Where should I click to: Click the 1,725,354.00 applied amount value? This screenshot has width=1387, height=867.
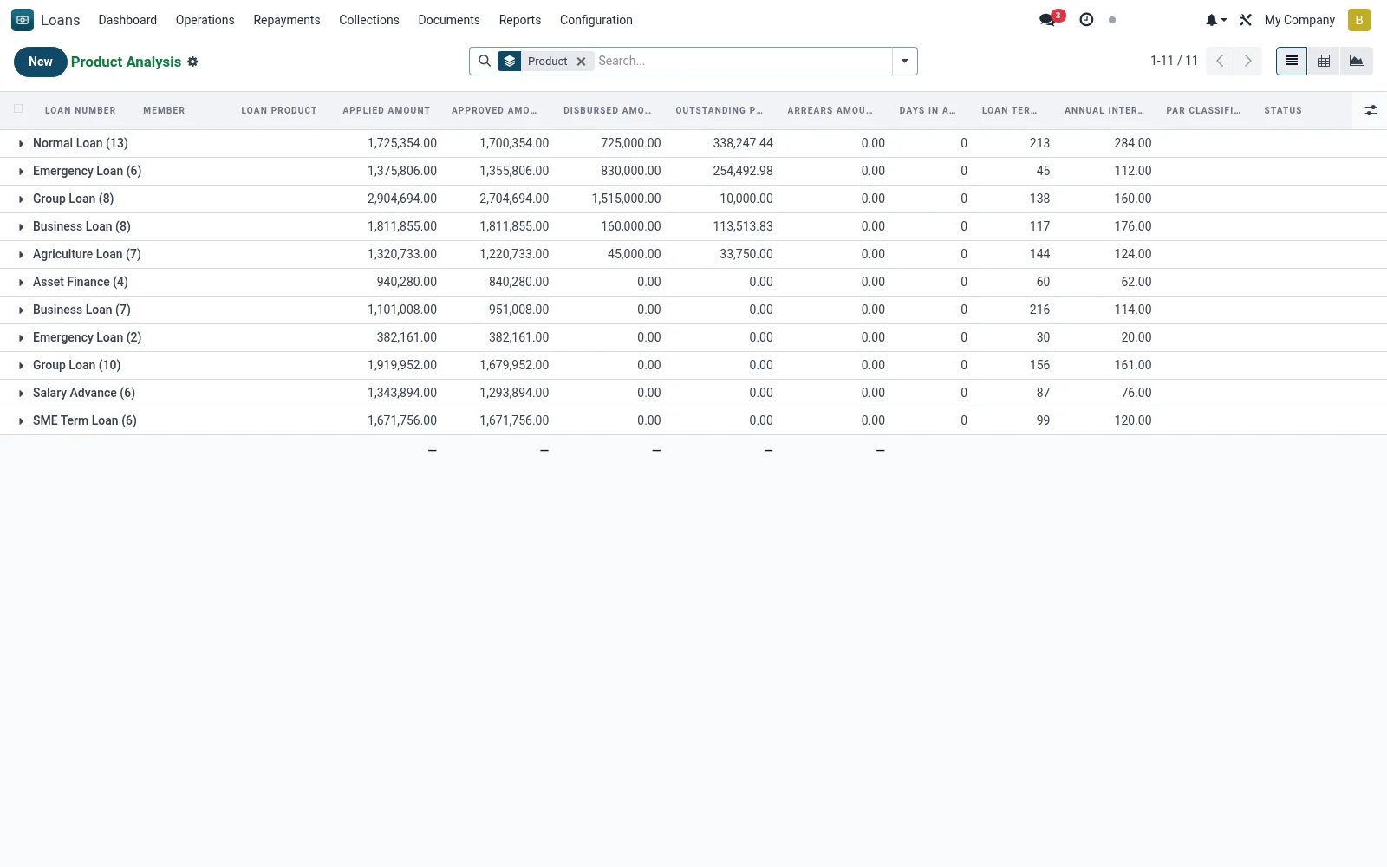(402, 143)
